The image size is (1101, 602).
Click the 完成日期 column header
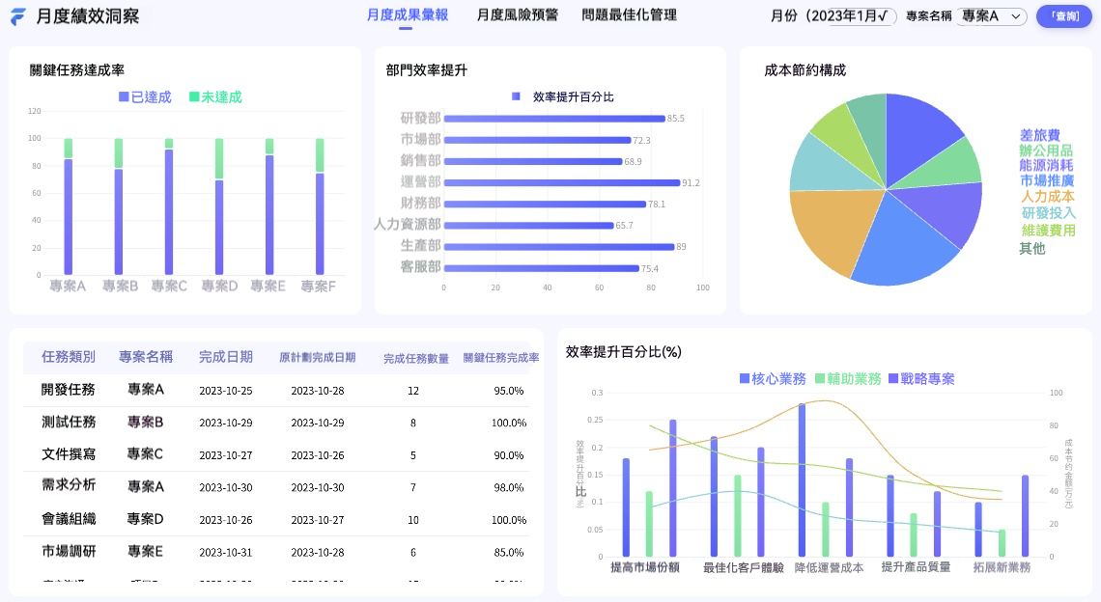[x=225, y=357]
